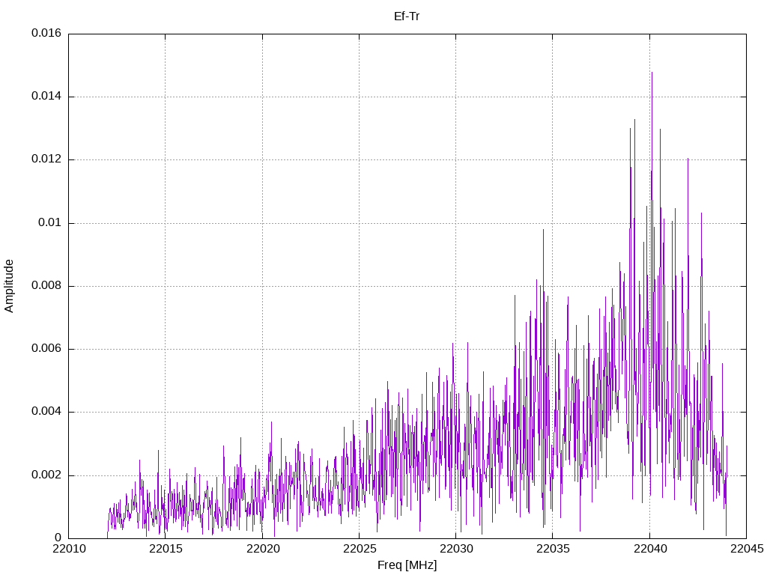Click the x-axis tick label 22035

[553, 549]
